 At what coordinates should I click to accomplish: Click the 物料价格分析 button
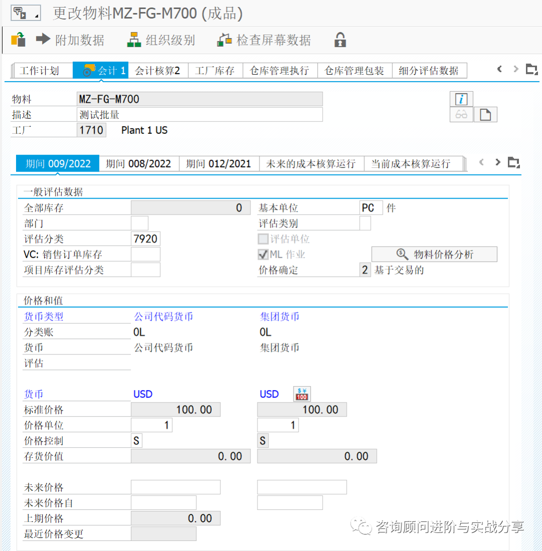435,254
